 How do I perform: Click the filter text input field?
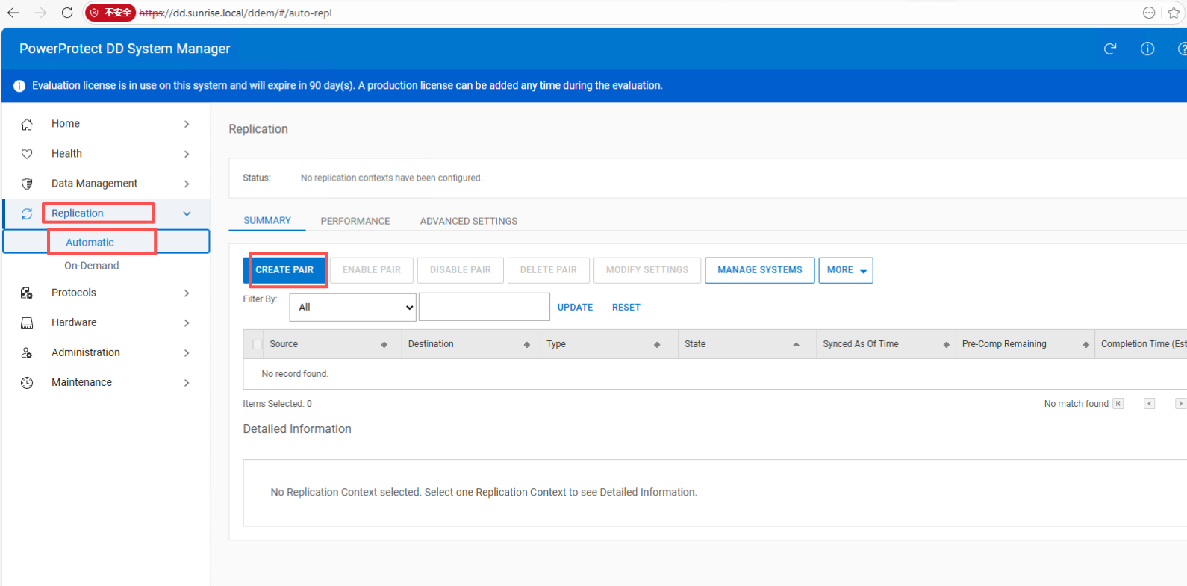485,307
